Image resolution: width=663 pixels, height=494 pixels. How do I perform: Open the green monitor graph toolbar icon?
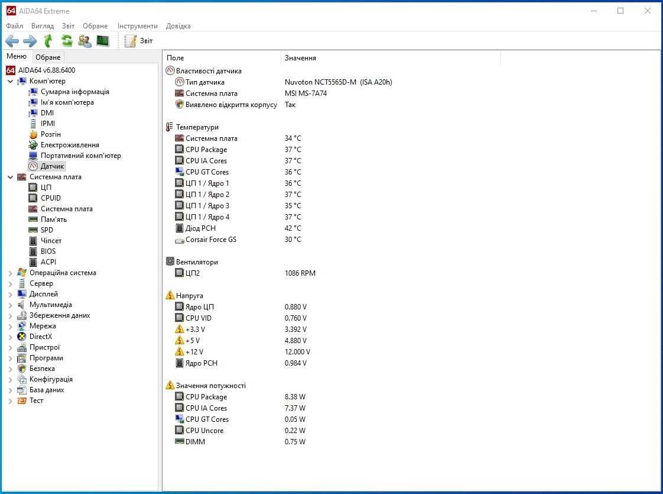pyautogui.click(x=103, y=41)
